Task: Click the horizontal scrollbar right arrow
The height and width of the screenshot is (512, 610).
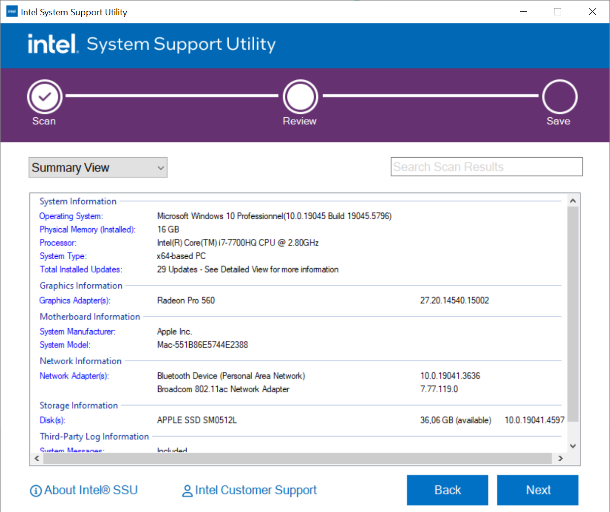Action: tap(560, 458)
